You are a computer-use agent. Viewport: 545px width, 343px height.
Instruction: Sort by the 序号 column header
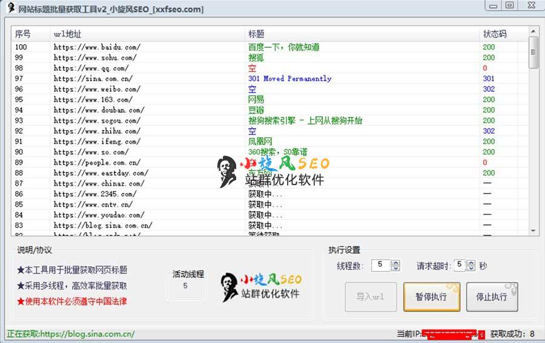pos(30,34)
